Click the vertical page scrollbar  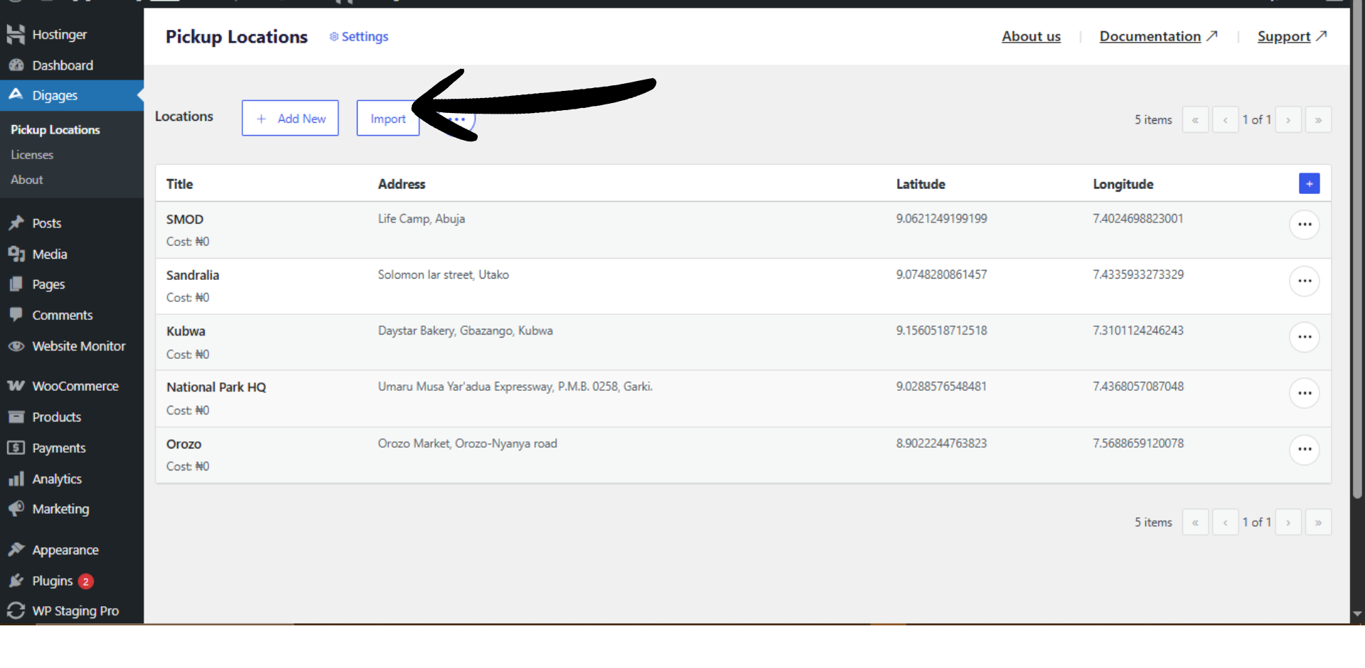tap(1357, 284)
